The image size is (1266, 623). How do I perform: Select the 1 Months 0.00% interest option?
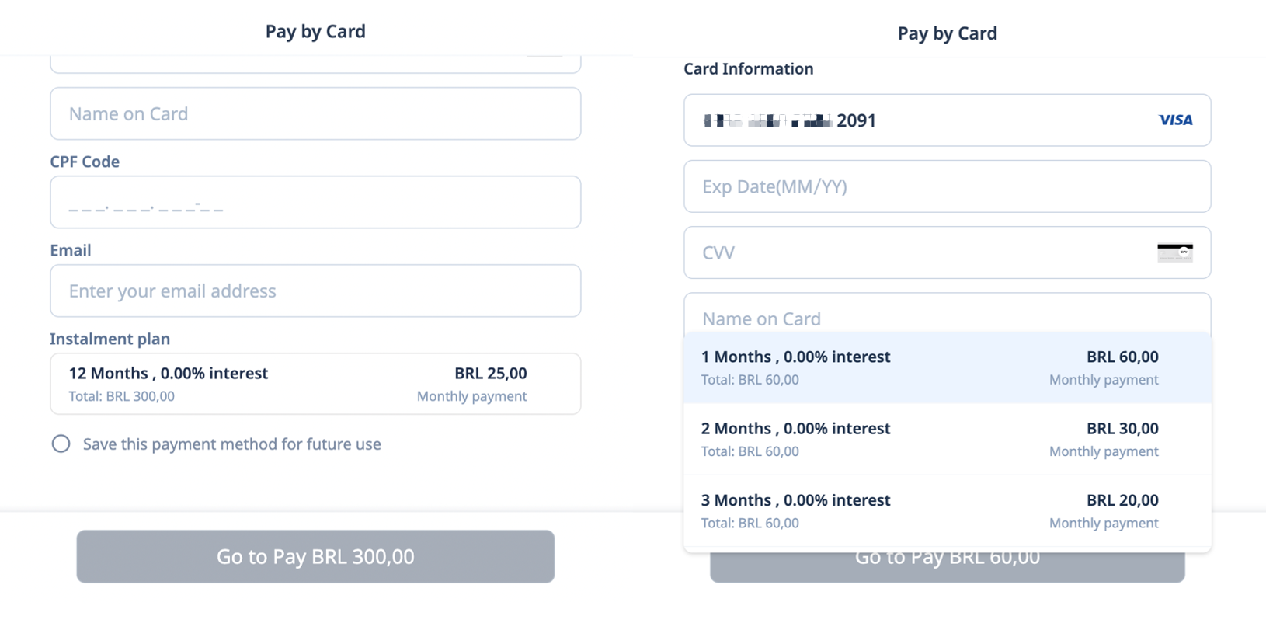tap(947, 367)
